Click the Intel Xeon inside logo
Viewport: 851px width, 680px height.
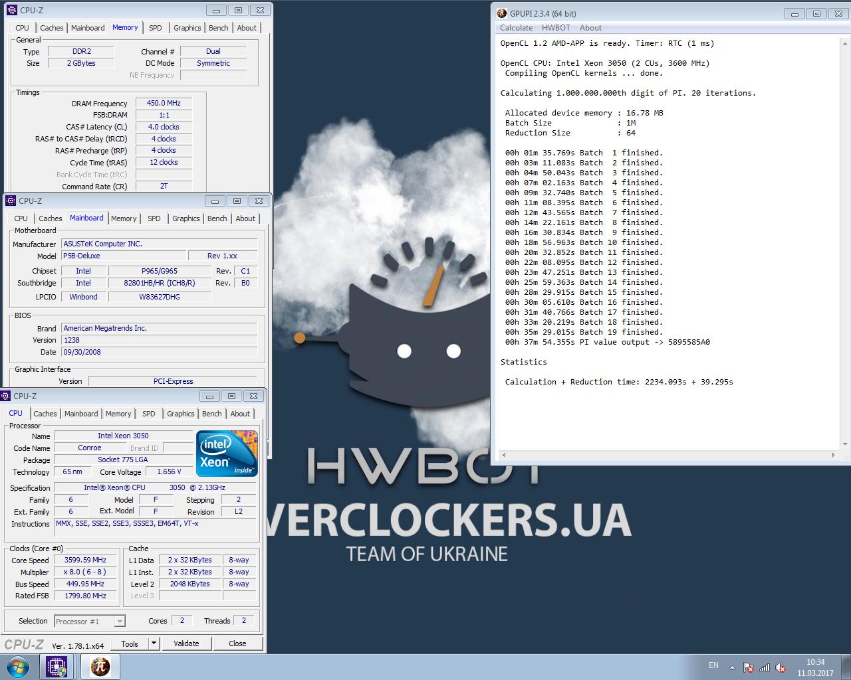[x=227, y=454]
